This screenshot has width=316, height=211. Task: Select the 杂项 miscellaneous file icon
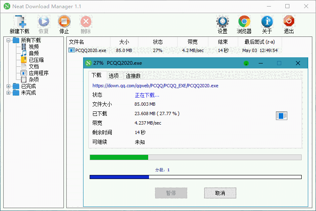point(24,79)
